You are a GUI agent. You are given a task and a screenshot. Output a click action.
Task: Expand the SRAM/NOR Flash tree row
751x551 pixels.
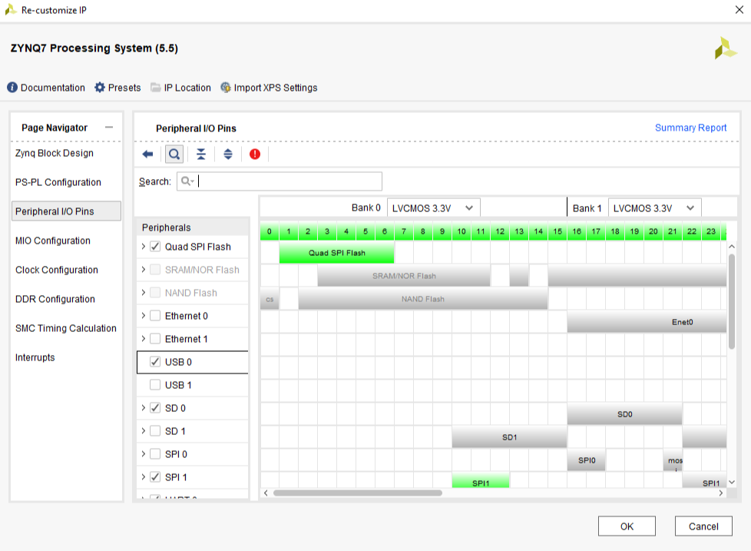(x=143, y=269)
